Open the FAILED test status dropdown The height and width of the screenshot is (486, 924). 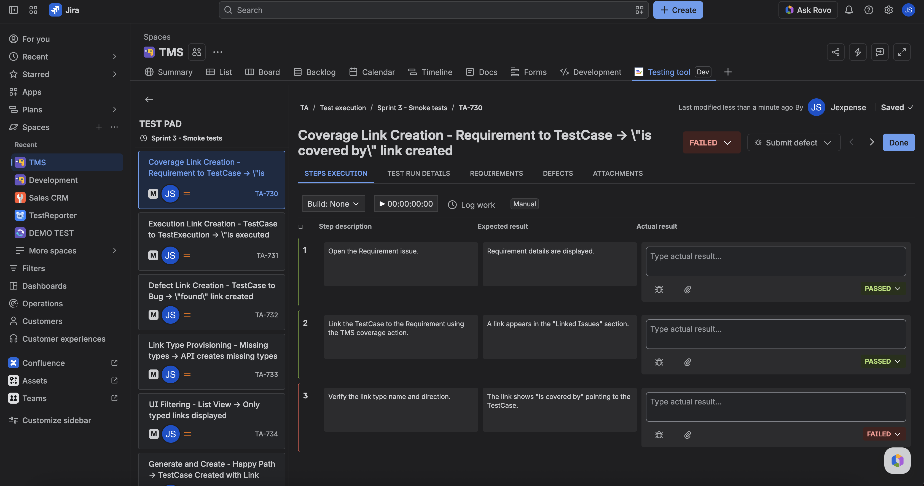pyautogui.click(x=711, y=142)
